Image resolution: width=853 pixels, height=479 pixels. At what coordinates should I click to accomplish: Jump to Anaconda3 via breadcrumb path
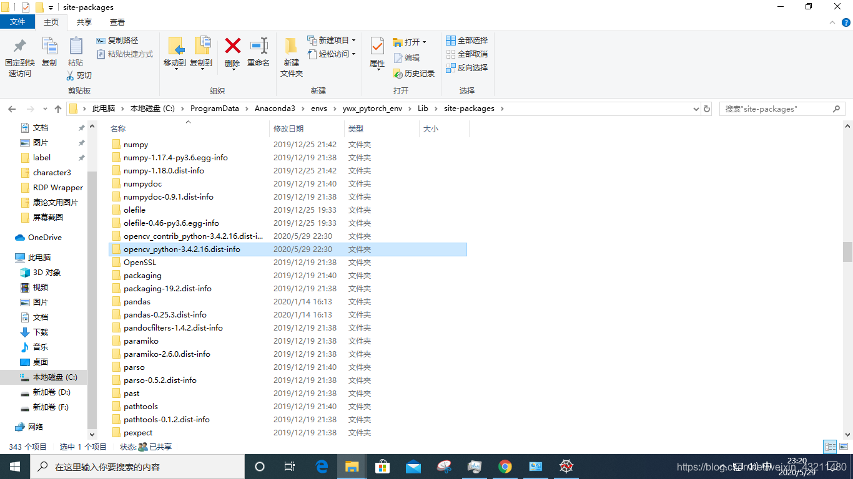click(275, 108)
